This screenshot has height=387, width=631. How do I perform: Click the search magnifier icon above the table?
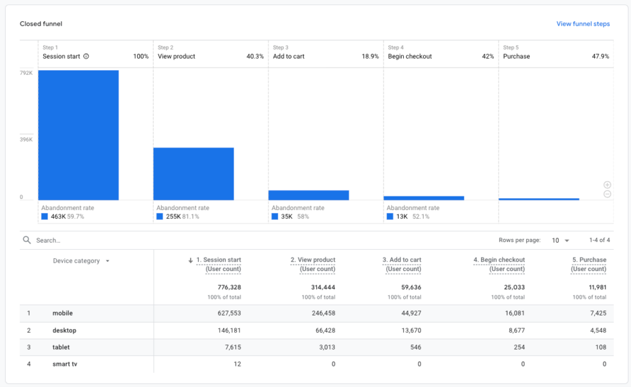tap(26, 239)
